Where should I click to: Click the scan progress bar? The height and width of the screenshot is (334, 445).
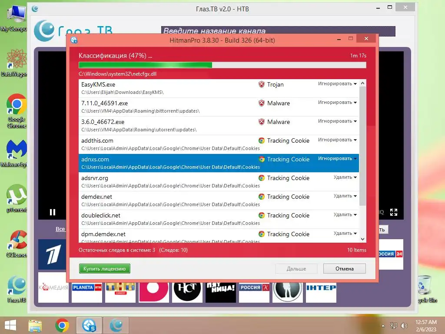222,65
